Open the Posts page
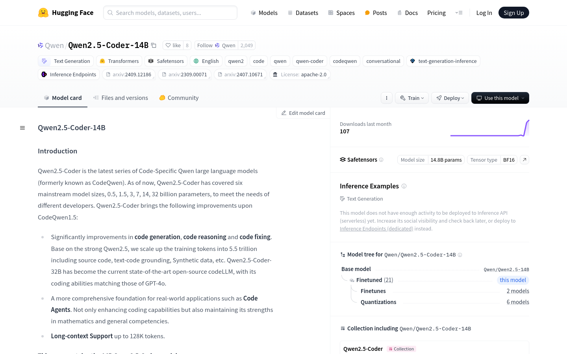This screenshot has width=567, height=354. (376, 13)
